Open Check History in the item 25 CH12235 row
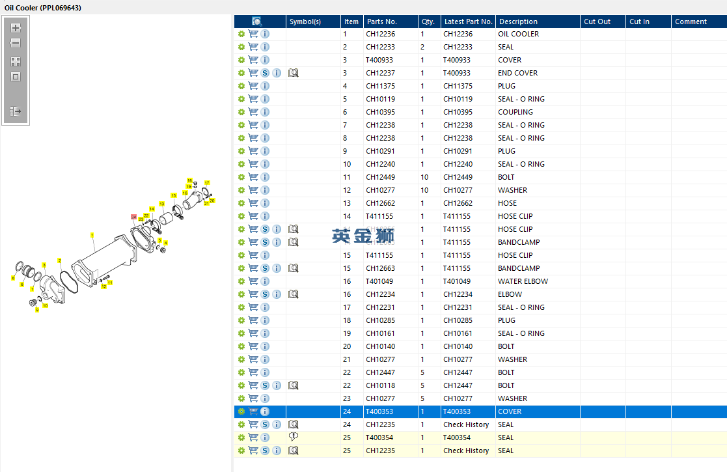 (x=466, y=451)
